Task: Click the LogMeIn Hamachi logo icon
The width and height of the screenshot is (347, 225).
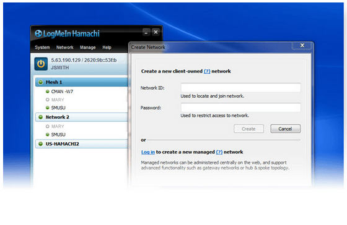Action: click(x=38, y=33)
